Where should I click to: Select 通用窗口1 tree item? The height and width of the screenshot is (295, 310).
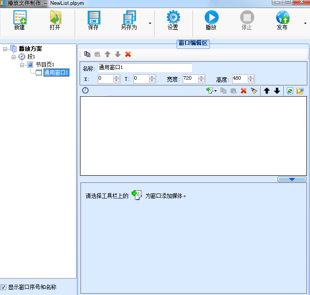[56, 73]
